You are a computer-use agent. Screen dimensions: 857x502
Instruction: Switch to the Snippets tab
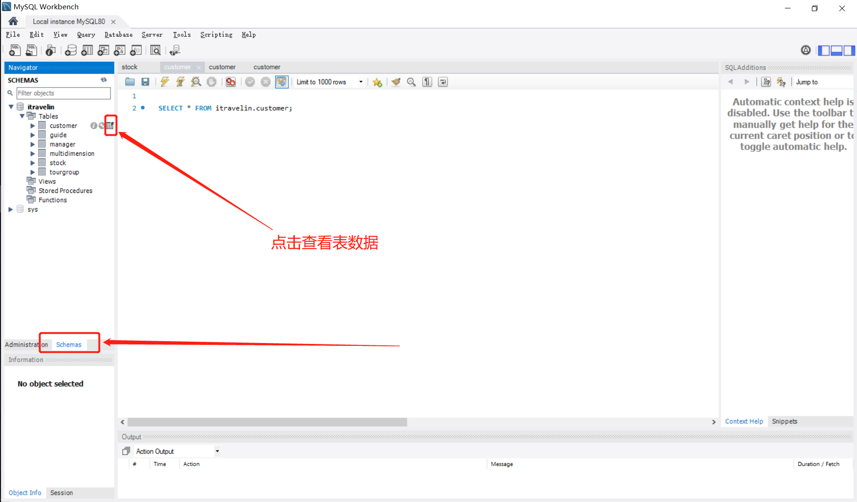pyautogui.click(x=784, y=421)
